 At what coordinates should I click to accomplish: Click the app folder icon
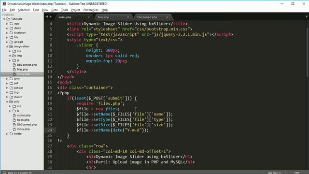[x=12, y=24]
